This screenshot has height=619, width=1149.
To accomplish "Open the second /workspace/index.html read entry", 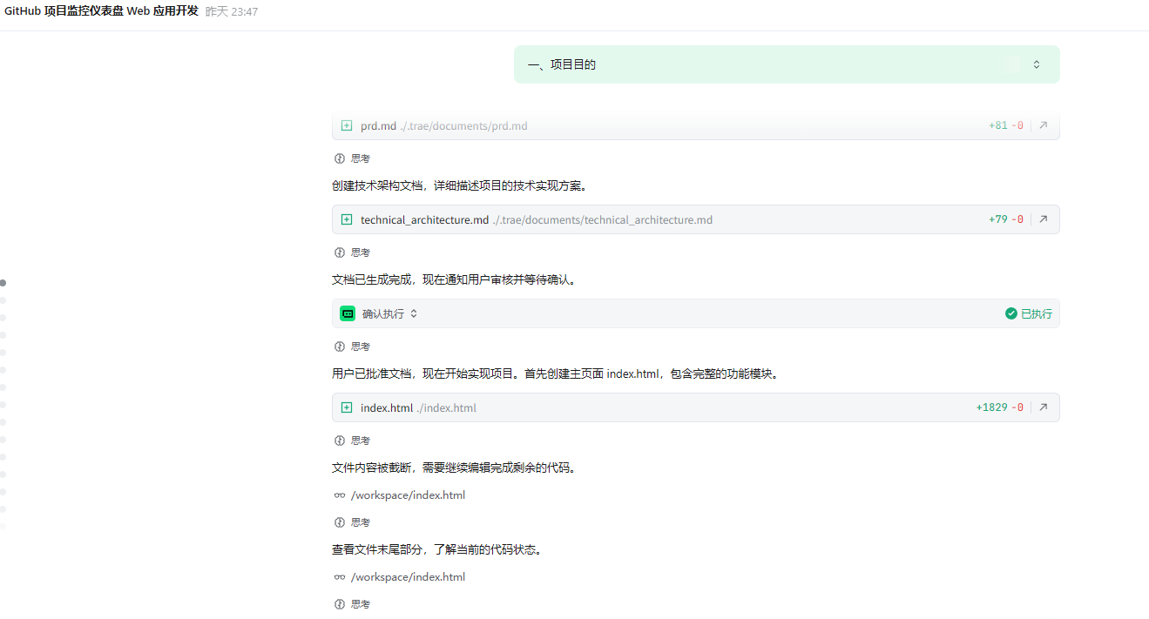I will click(x=407, y=576).
